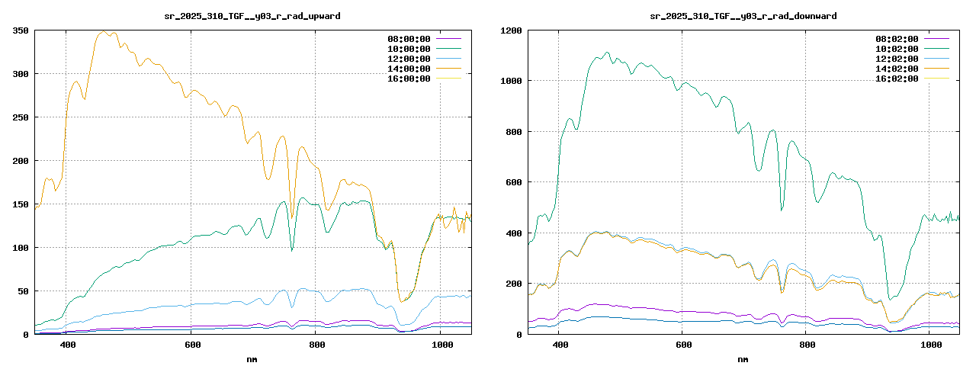Select the 12:02:00 legend entry label
Screen dimensions: 976x366
897,59
